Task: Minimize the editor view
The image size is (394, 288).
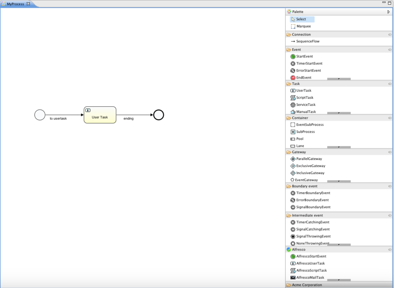Action: tap(384, 2)
